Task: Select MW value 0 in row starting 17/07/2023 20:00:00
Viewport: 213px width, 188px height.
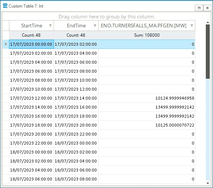Action: 147,134
